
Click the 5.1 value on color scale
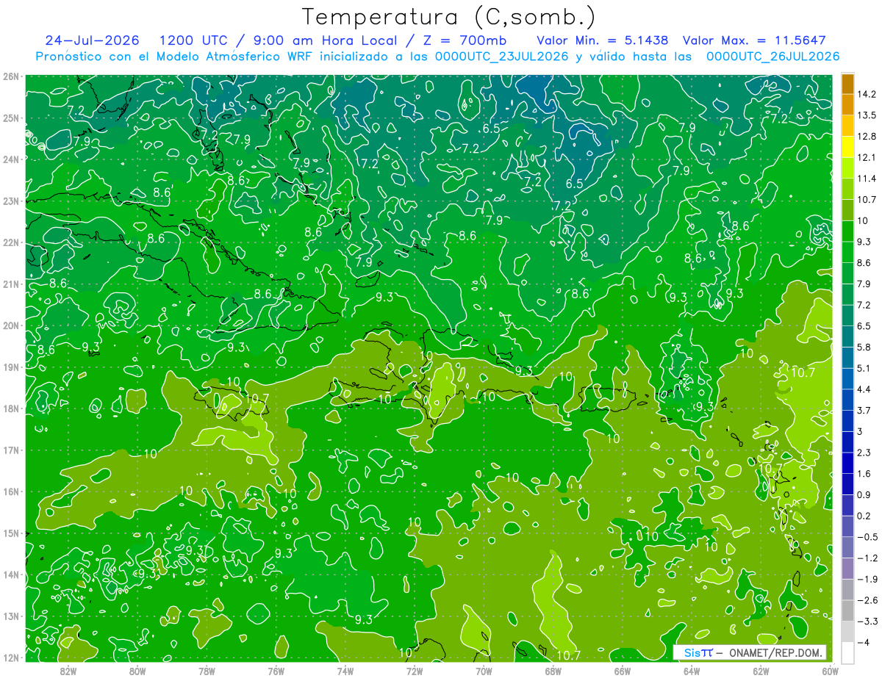tap(864, 368)
